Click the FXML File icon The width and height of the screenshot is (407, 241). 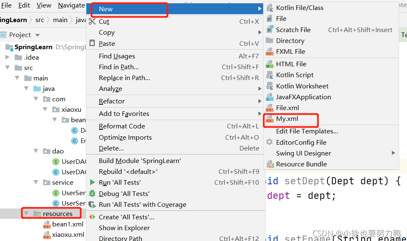click(270, 52)
